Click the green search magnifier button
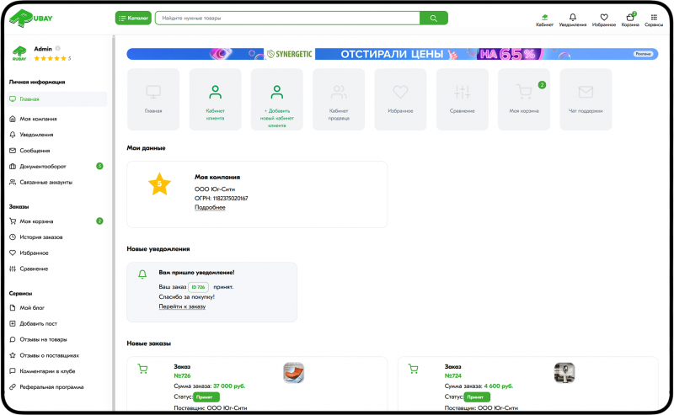This screenshot has height=415, width=674. [x=434, y=18]
